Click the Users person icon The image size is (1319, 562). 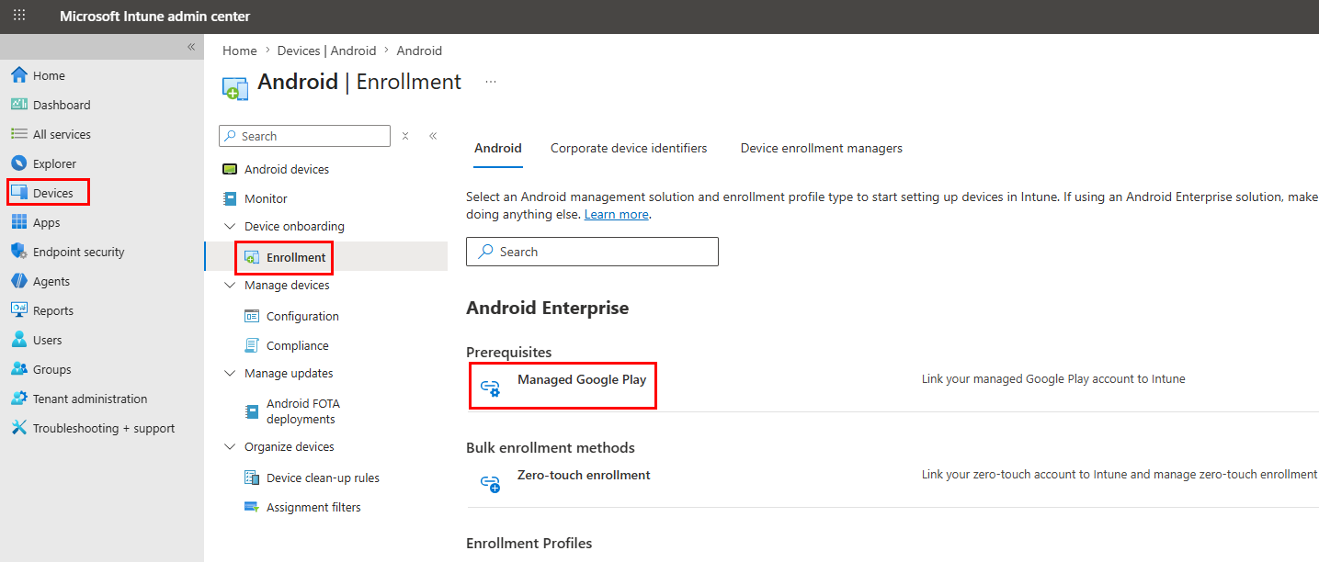pyautogui.click(x=19, y=340)
